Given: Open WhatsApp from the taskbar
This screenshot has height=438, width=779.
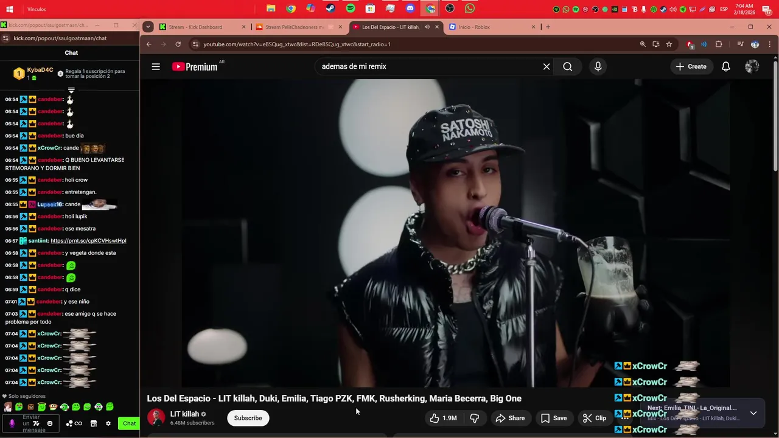Looking at the screenshot, I should click(x=470, y=9).
